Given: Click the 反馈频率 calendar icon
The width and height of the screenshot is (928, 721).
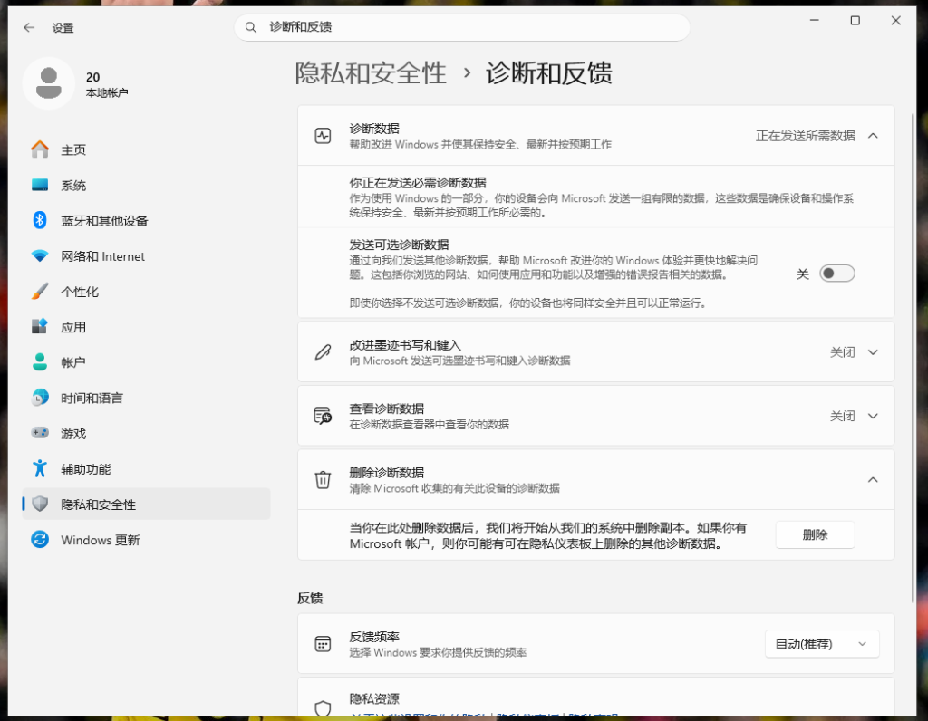Looking at the screenshot, I should (323, 643).
